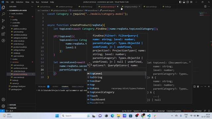This screenshot has width=212, height=119.
Task: Open category.model.js in the explorer
Action: click(21, 38)
